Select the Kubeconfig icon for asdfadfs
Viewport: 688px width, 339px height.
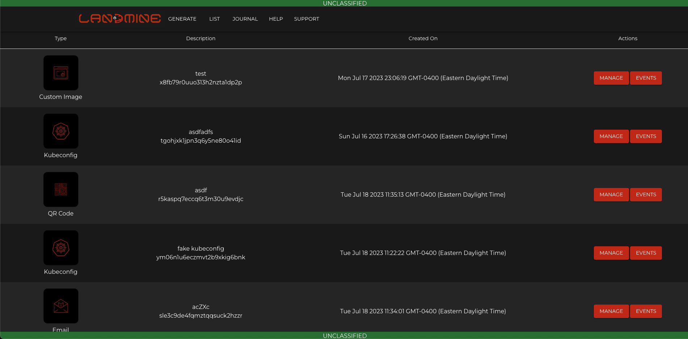(x=60, y=131)
